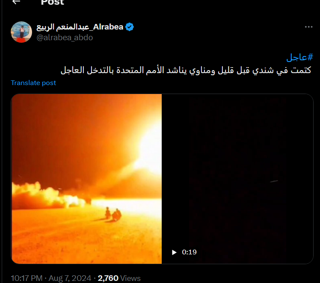Open the 10:17 PM timestamp link
Screen dimensions: 320x283
(x=27, y=278)
